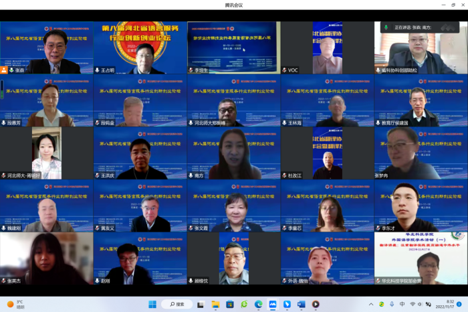468x312 pixels.
Task: Click the microphone icon beside 段惠芳
Action: (4, 123)
